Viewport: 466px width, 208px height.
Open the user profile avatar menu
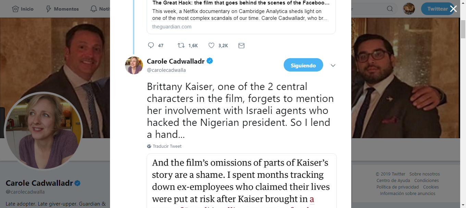coord(409,9)
